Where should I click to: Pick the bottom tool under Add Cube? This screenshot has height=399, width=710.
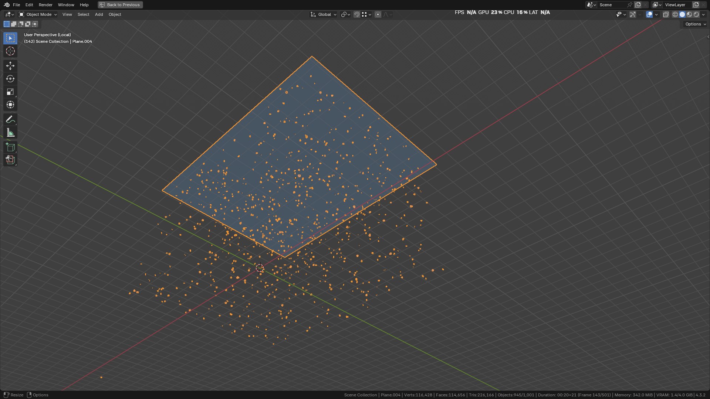pos(10,160)
